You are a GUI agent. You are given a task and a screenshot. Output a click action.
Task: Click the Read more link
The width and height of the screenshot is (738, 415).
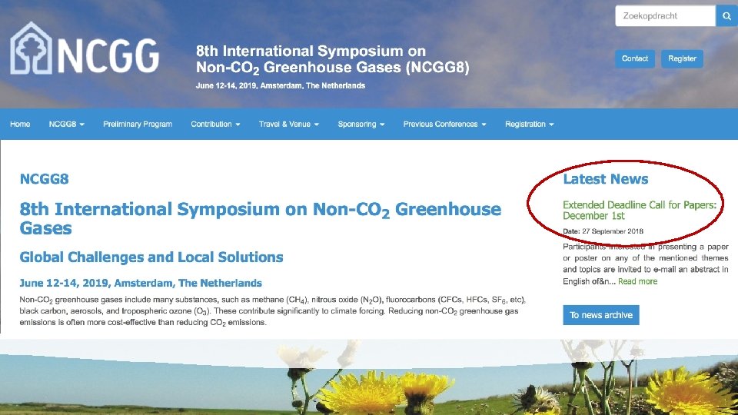(x=637, y=281)
